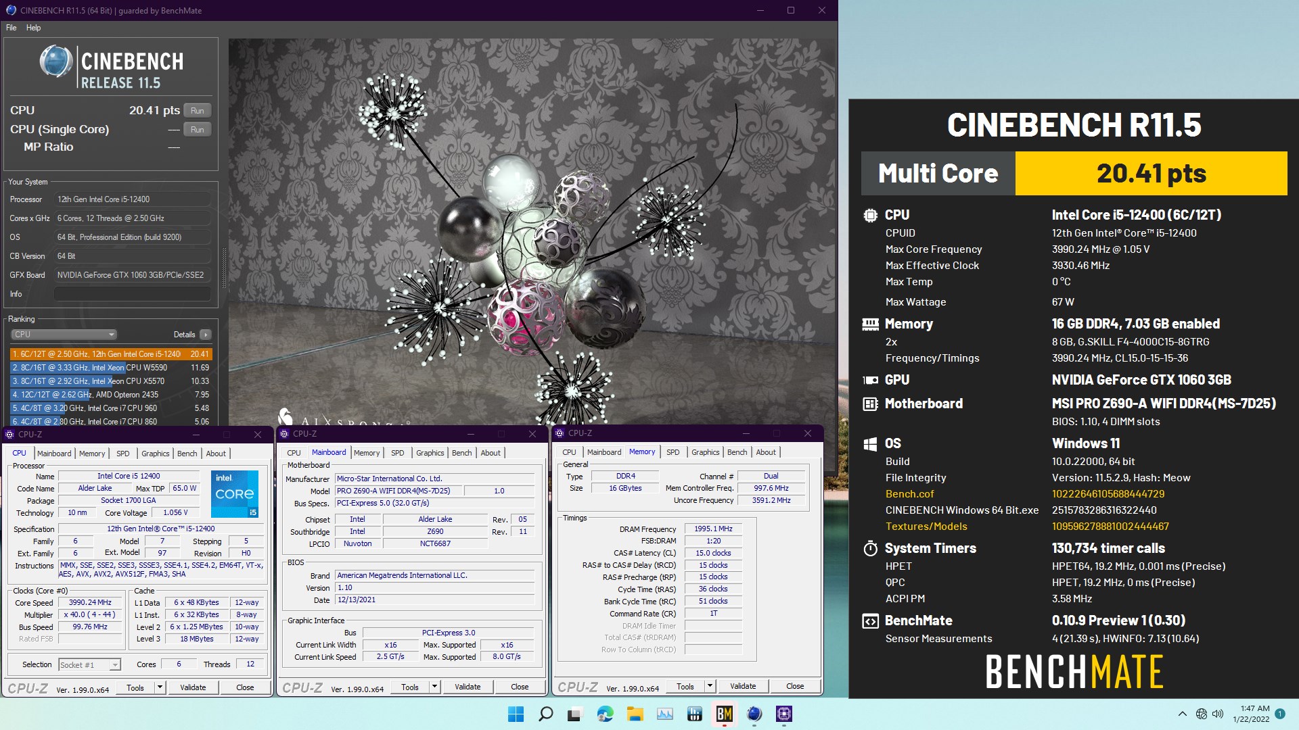Open Windows Start menu

pyautogui.click(x=516, y=714)
